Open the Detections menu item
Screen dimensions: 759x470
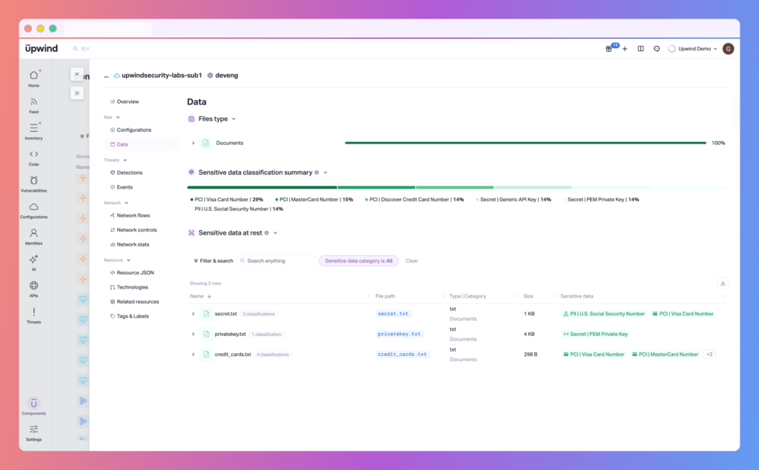[x=129, y=172]
